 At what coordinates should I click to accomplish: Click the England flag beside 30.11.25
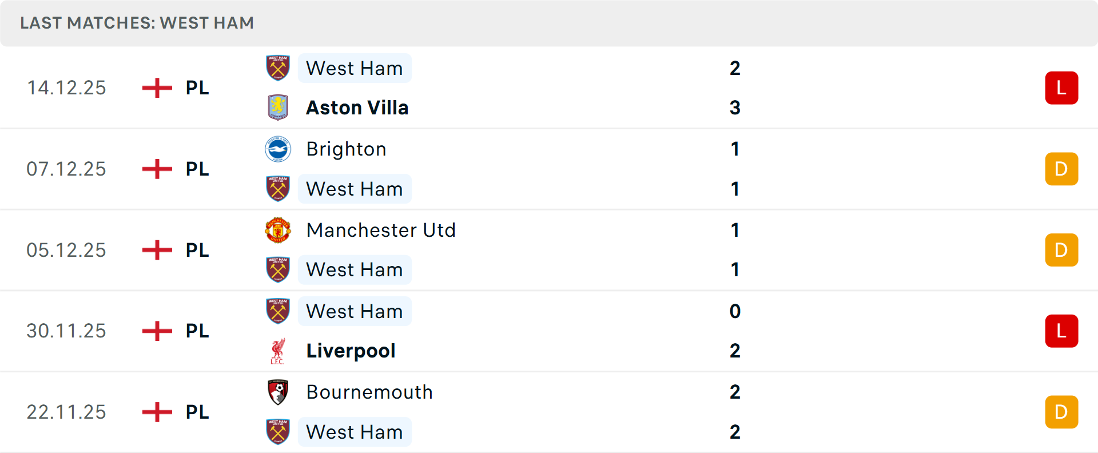(157, 331)
